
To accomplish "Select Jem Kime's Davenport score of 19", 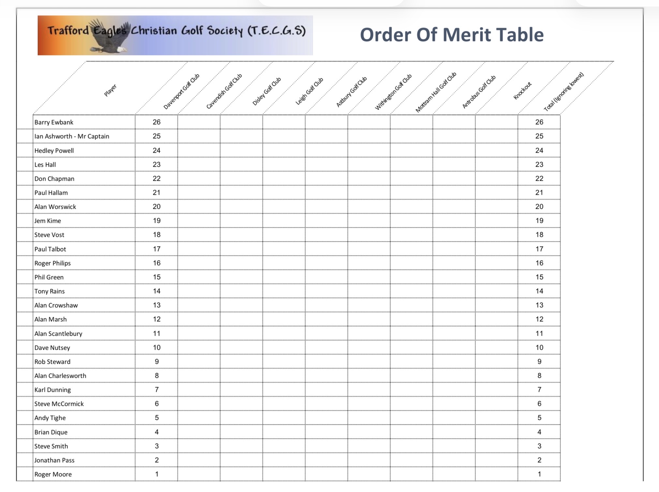I will tap(157, 221).
